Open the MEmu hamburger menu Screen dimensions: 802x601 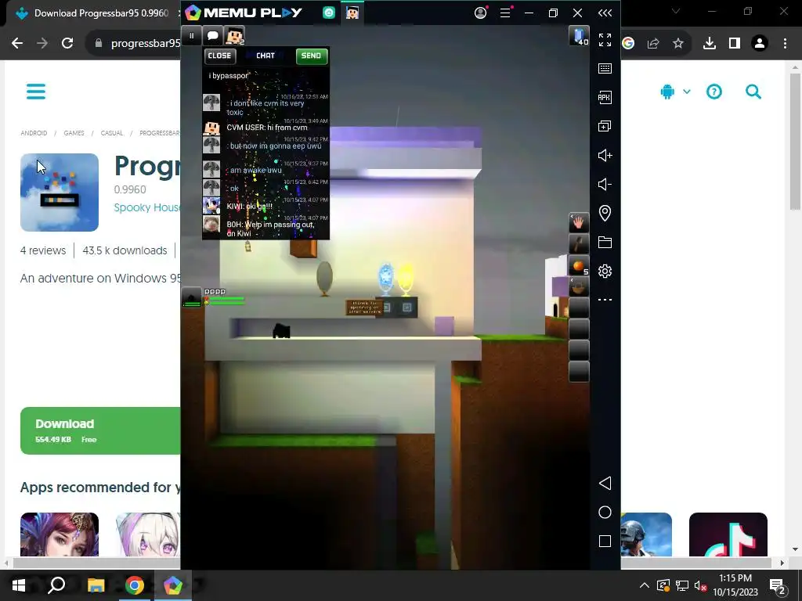click(x=505, y=13)
